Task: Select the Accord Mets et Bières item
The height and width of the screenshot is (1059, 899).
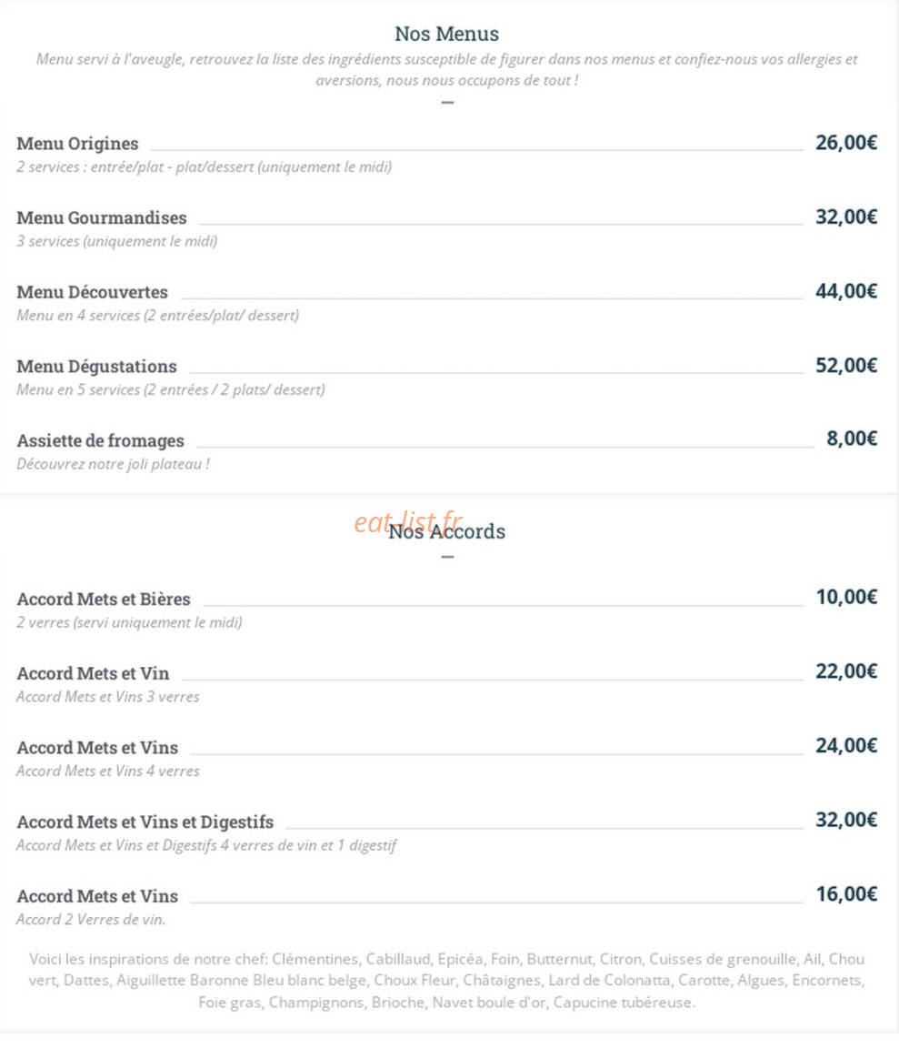Action: (x=104, y=599)
